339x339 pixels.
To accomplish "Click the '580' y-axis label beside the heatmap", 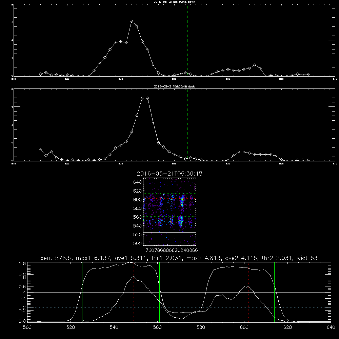I will 138,208.
